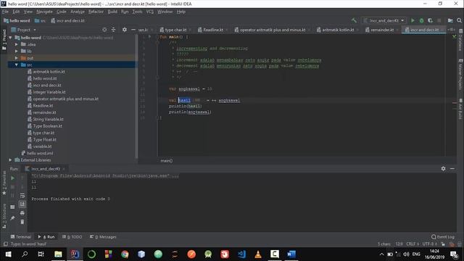
Task: Collapse the src folder
Action: coord(17,65)
